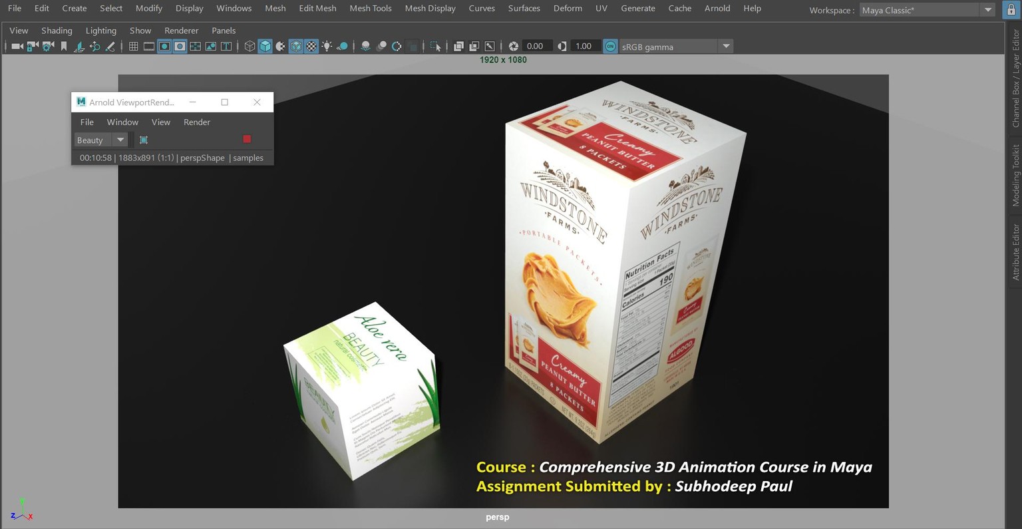Screen dimensions: 1022x529
Task: Click the Lock Camera icon
Action: (x=33, y=46)
